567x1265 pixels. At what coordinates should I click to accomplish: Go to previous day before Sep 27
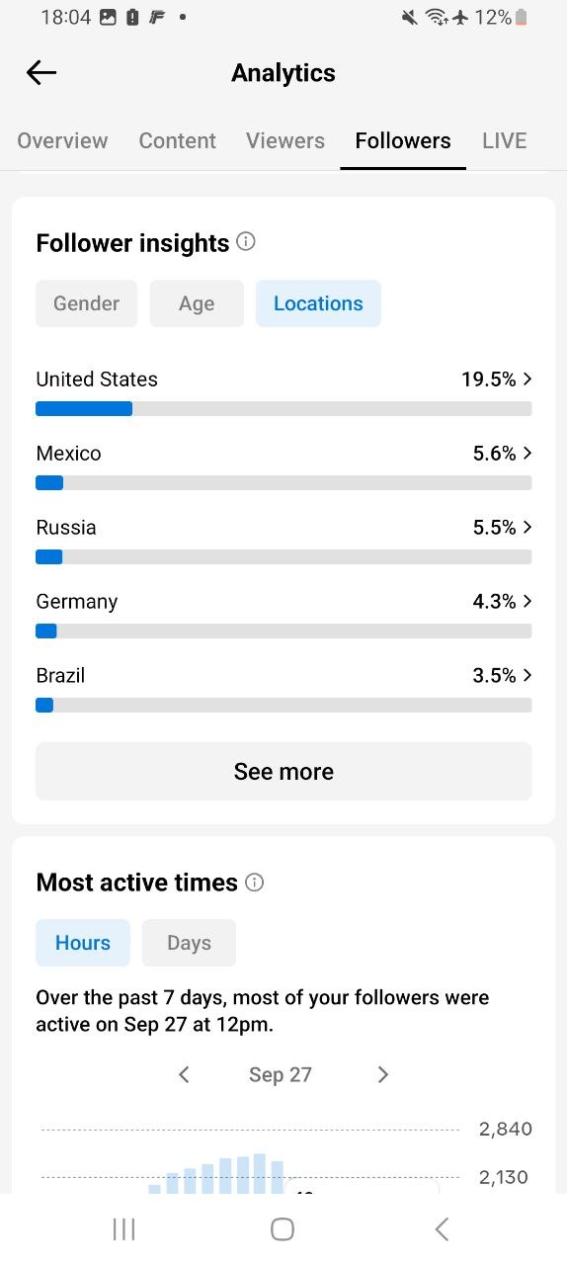click(184, 1074)
